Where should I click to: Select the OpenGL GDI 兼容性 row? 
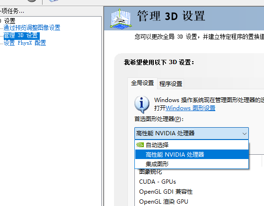[166, 192]
